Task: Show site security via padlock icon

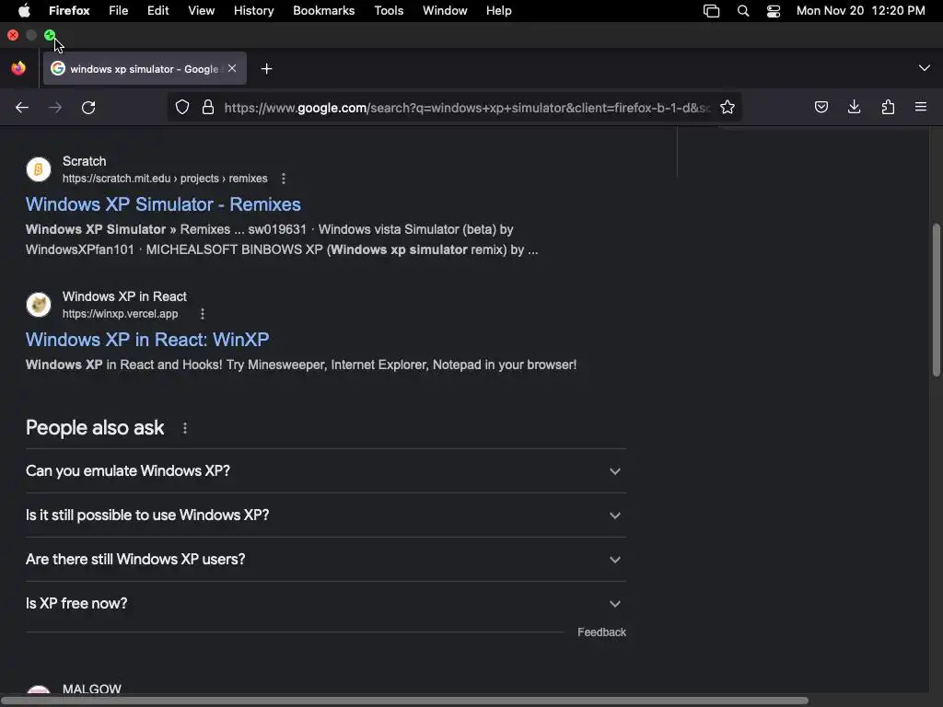Action: [x=208, y=108]
